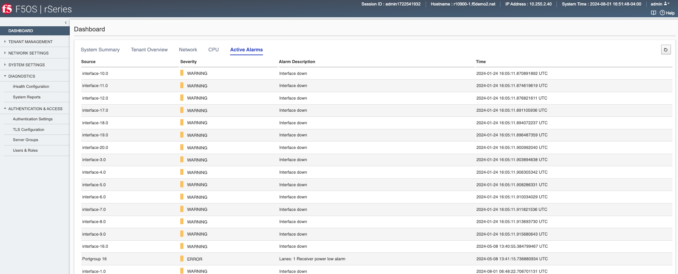The height and width of the screenshot is (274, 678).
Task: Click the warning severity marker for interface-3.0
Action: tap(182, 160)
